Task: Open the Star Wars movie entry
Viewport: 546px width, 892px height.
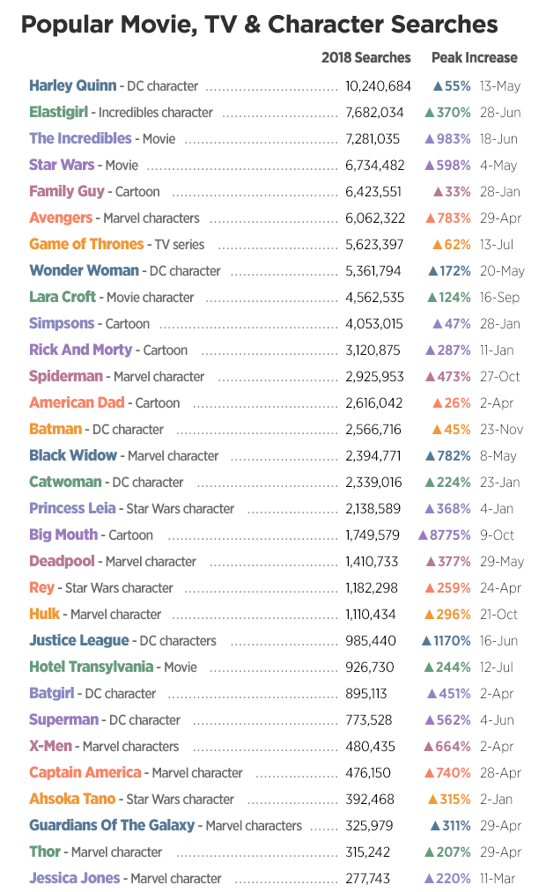Action: point(62,165)
